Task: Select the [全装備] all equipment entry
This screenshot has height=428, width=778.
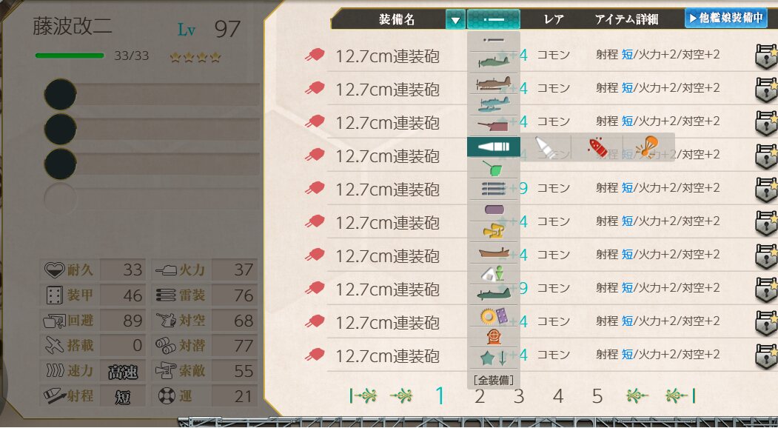Action: (x=493, y=381)
